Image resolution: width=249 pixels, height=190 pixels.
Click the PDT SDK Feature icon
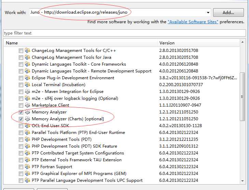[x=27, y=146]
